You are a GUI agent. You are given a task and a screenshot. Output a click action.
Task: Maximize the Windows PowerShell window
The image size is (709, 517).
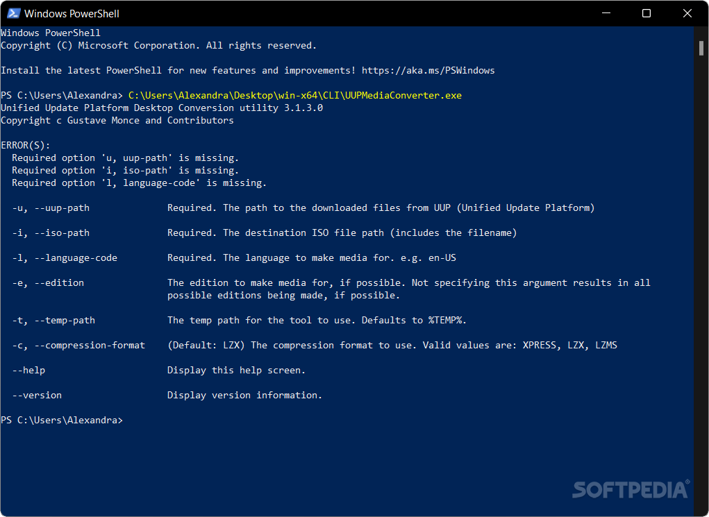[x=647, y=13]
